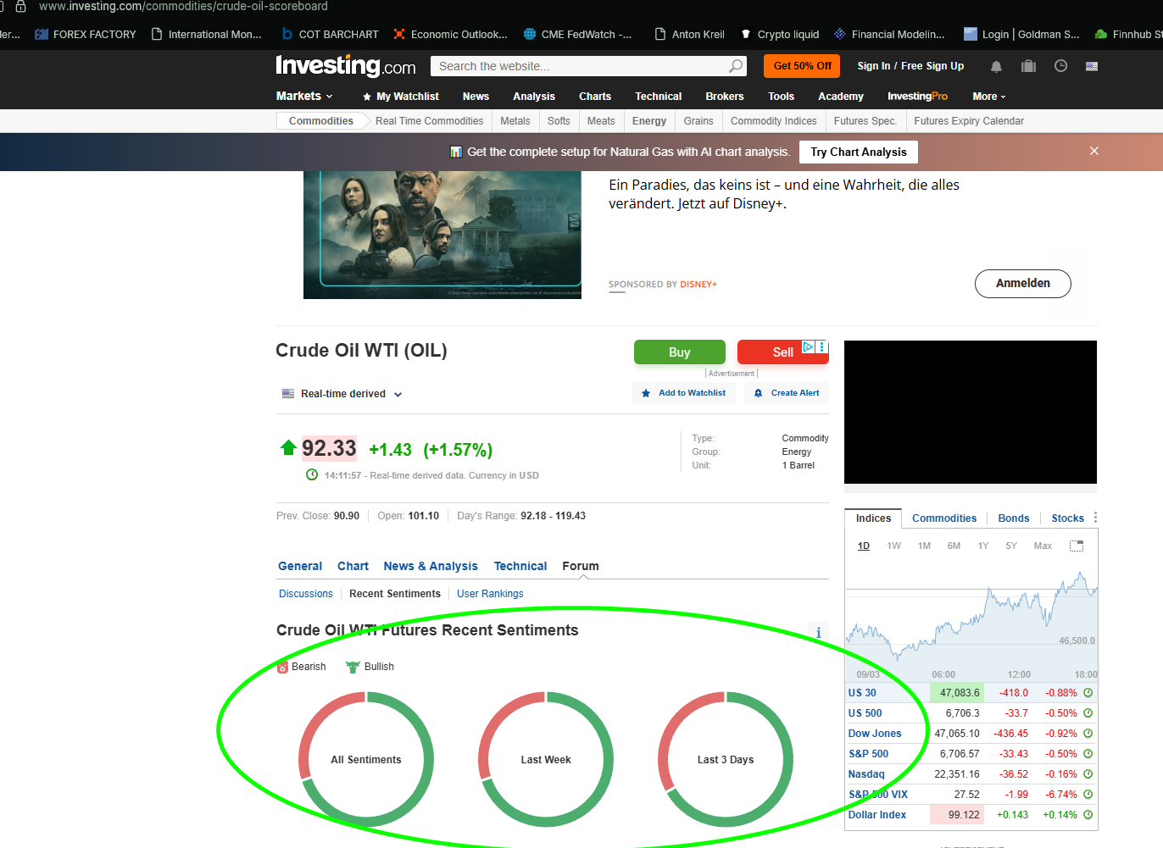
Task: Select the 1M chart timeframe
Action: point(924,546)
